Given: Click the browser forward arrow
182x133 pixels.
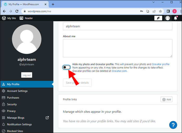Looking at the screenshot, I should (x=11, y=11).
